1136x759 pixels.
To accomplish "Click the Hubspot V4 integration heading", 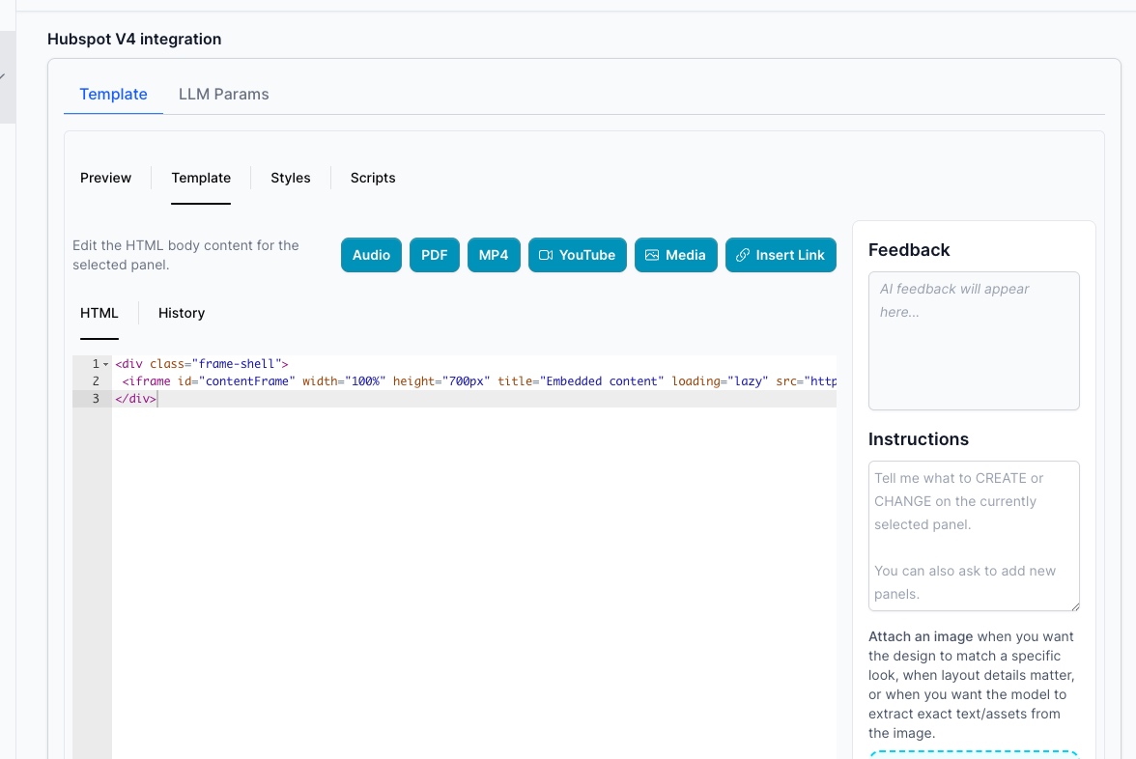I will pyautogui.click(x=134, y=39).
